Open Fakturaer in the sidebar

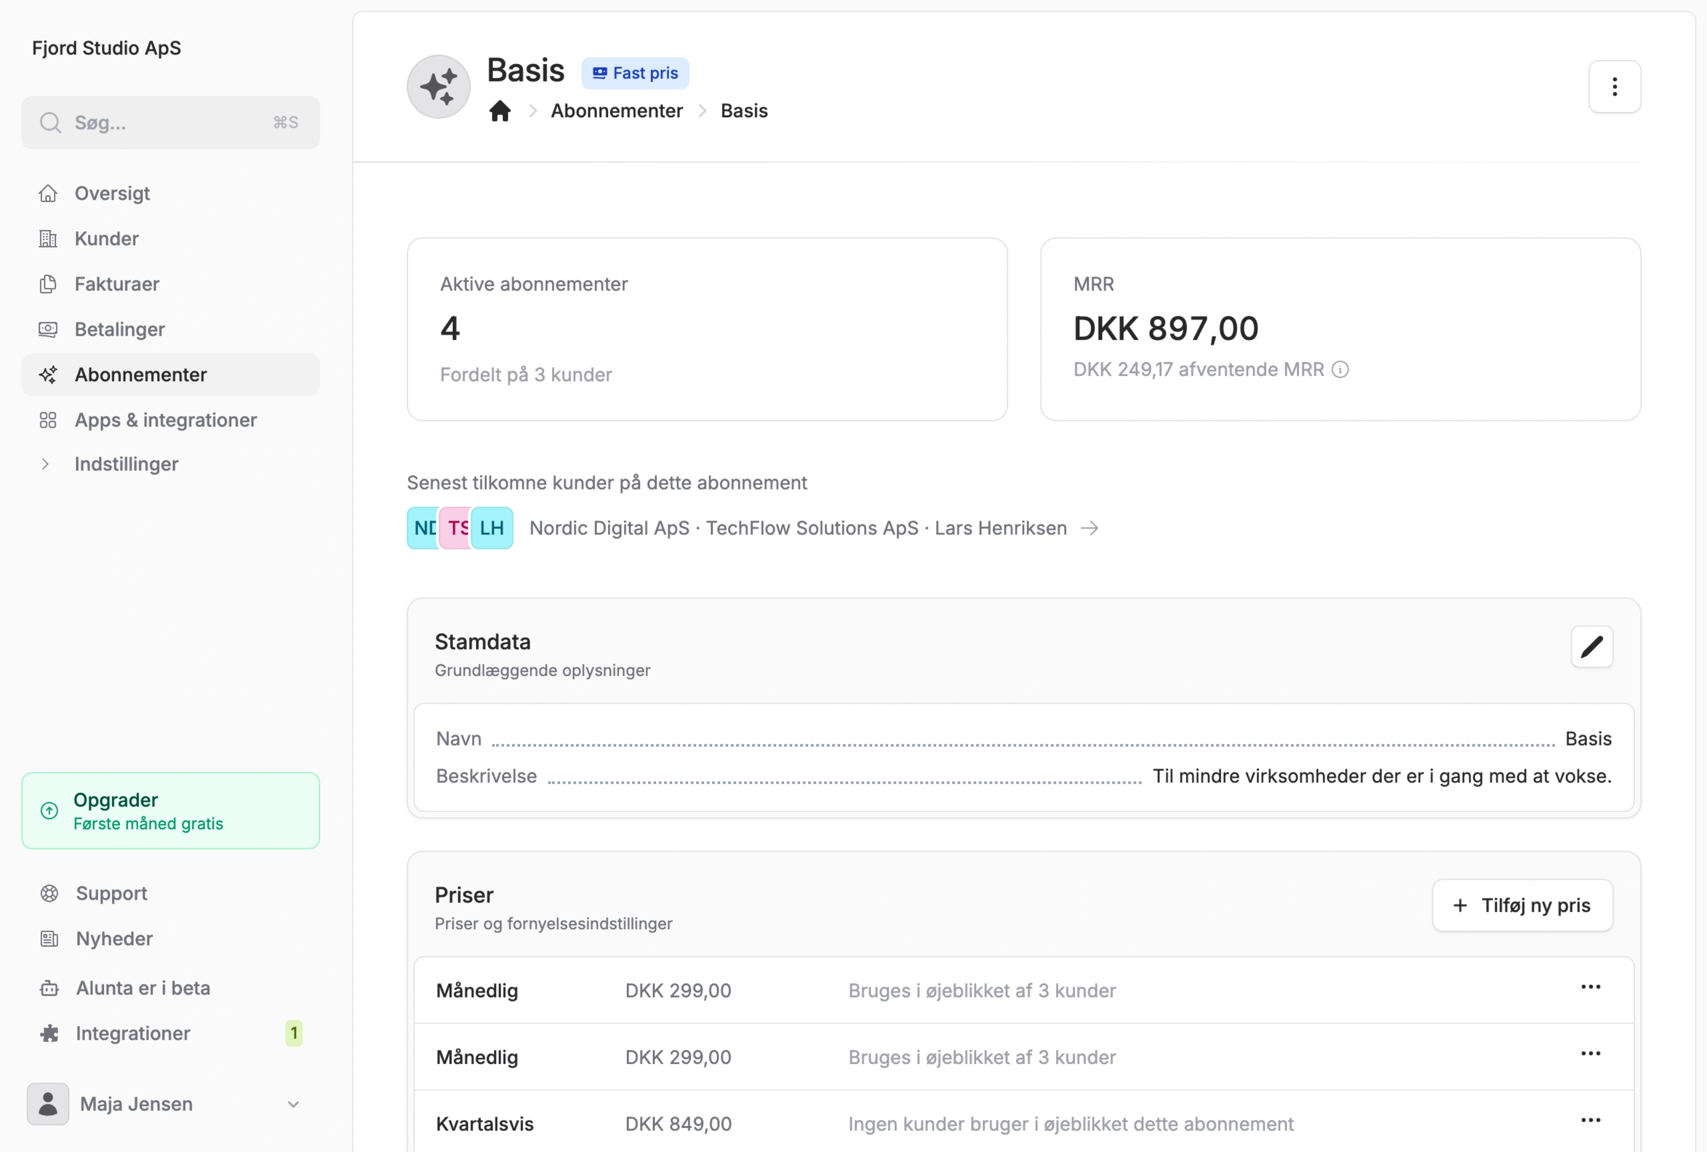coord(170,284)
